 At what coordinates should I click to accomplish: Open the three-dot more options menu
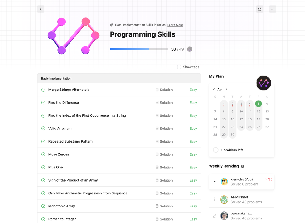click(273, 9)
